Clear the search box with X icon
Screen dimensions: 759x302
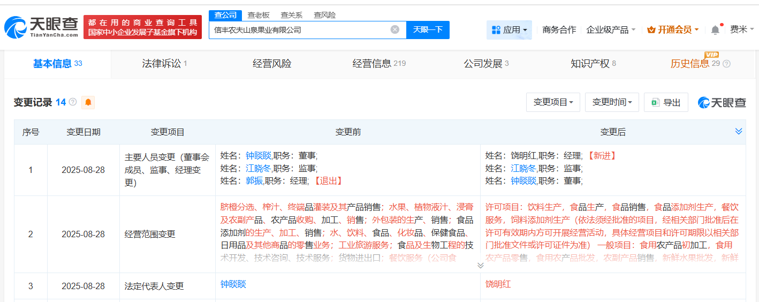click(395, 29)
